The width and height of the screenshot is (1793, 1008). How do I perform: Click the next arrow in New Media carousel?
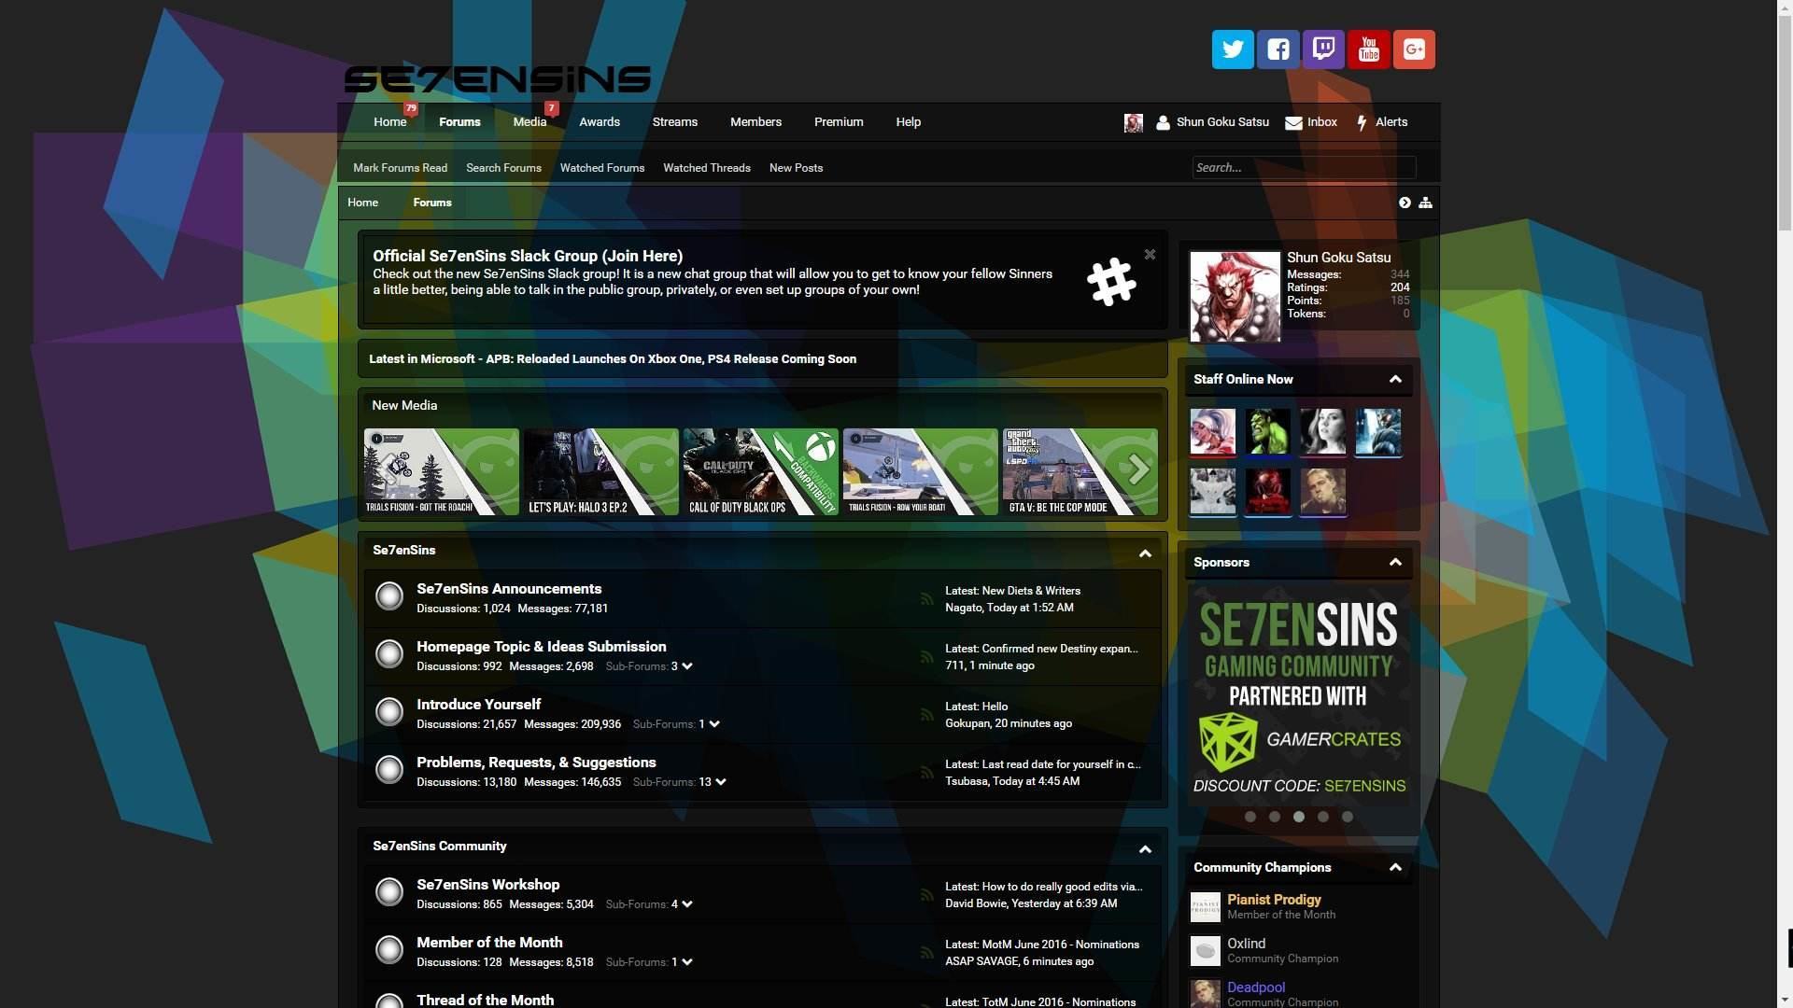(x=1137, y=469)
